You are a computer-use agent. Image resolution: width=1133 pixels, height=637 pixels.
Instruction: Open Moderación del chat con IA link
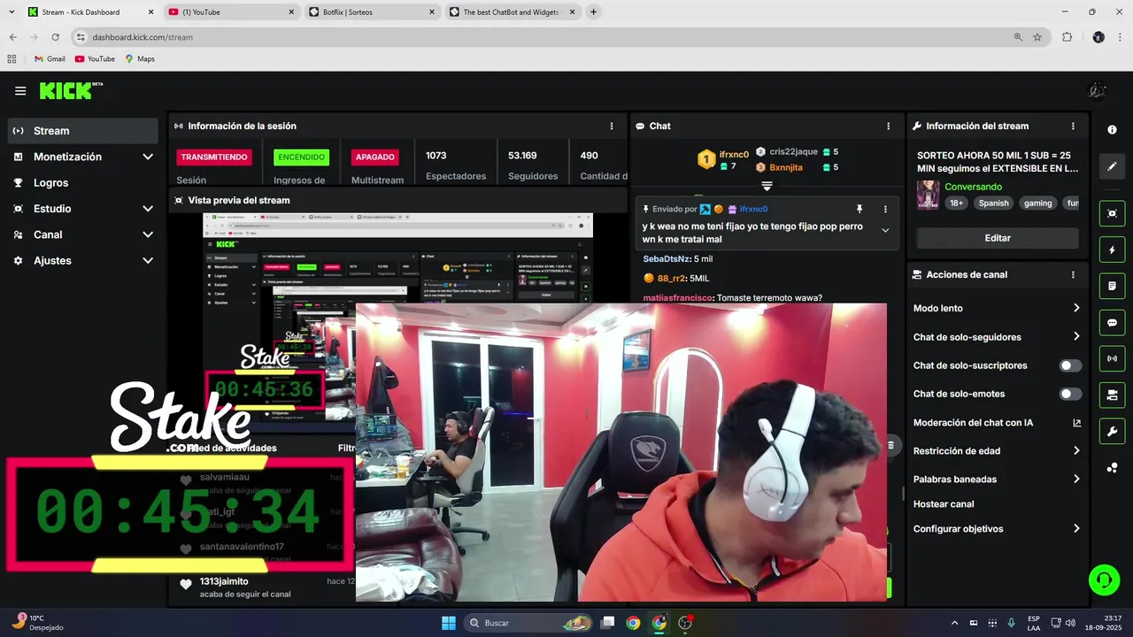[x=998, y=423]
